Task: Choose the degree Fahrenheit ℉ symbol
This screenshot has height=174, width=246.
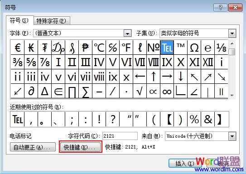Action: [126, 48]
